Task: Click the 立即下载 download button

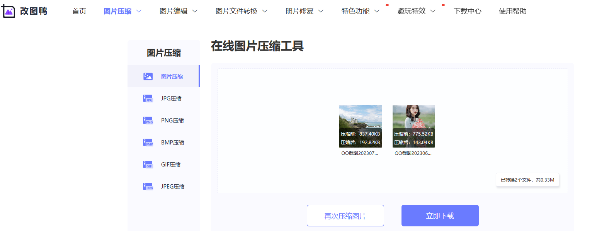Action: (440, 215)
